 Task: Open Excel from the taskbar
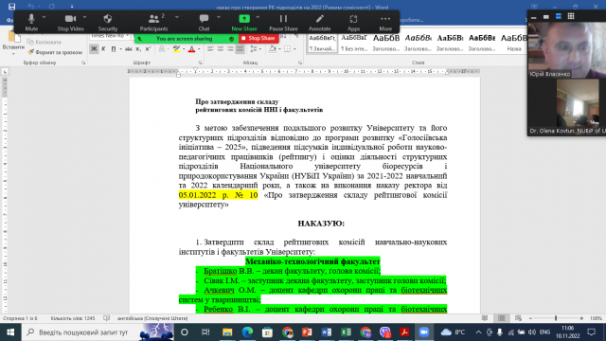coord(346,332)
